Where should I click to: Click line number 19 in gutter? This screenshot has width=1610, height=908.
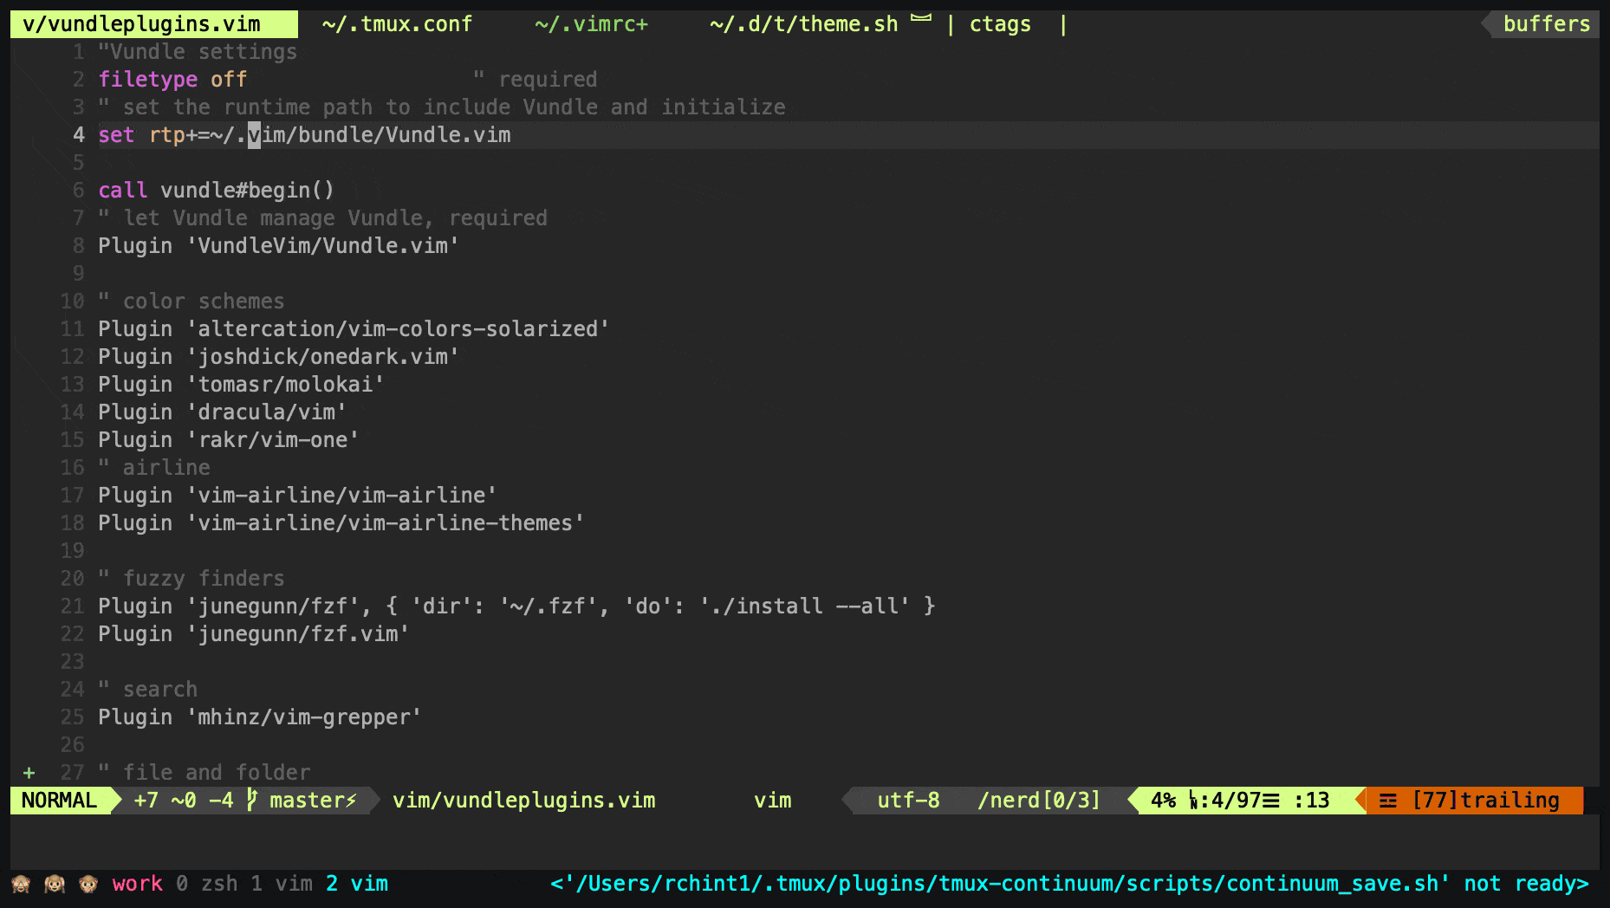(x=72, y=551)
